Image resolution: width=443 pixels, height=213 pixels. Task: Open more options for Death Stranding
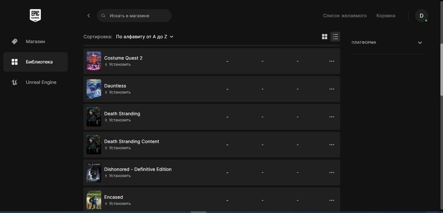pyautogui.click(x=332, y=117)
